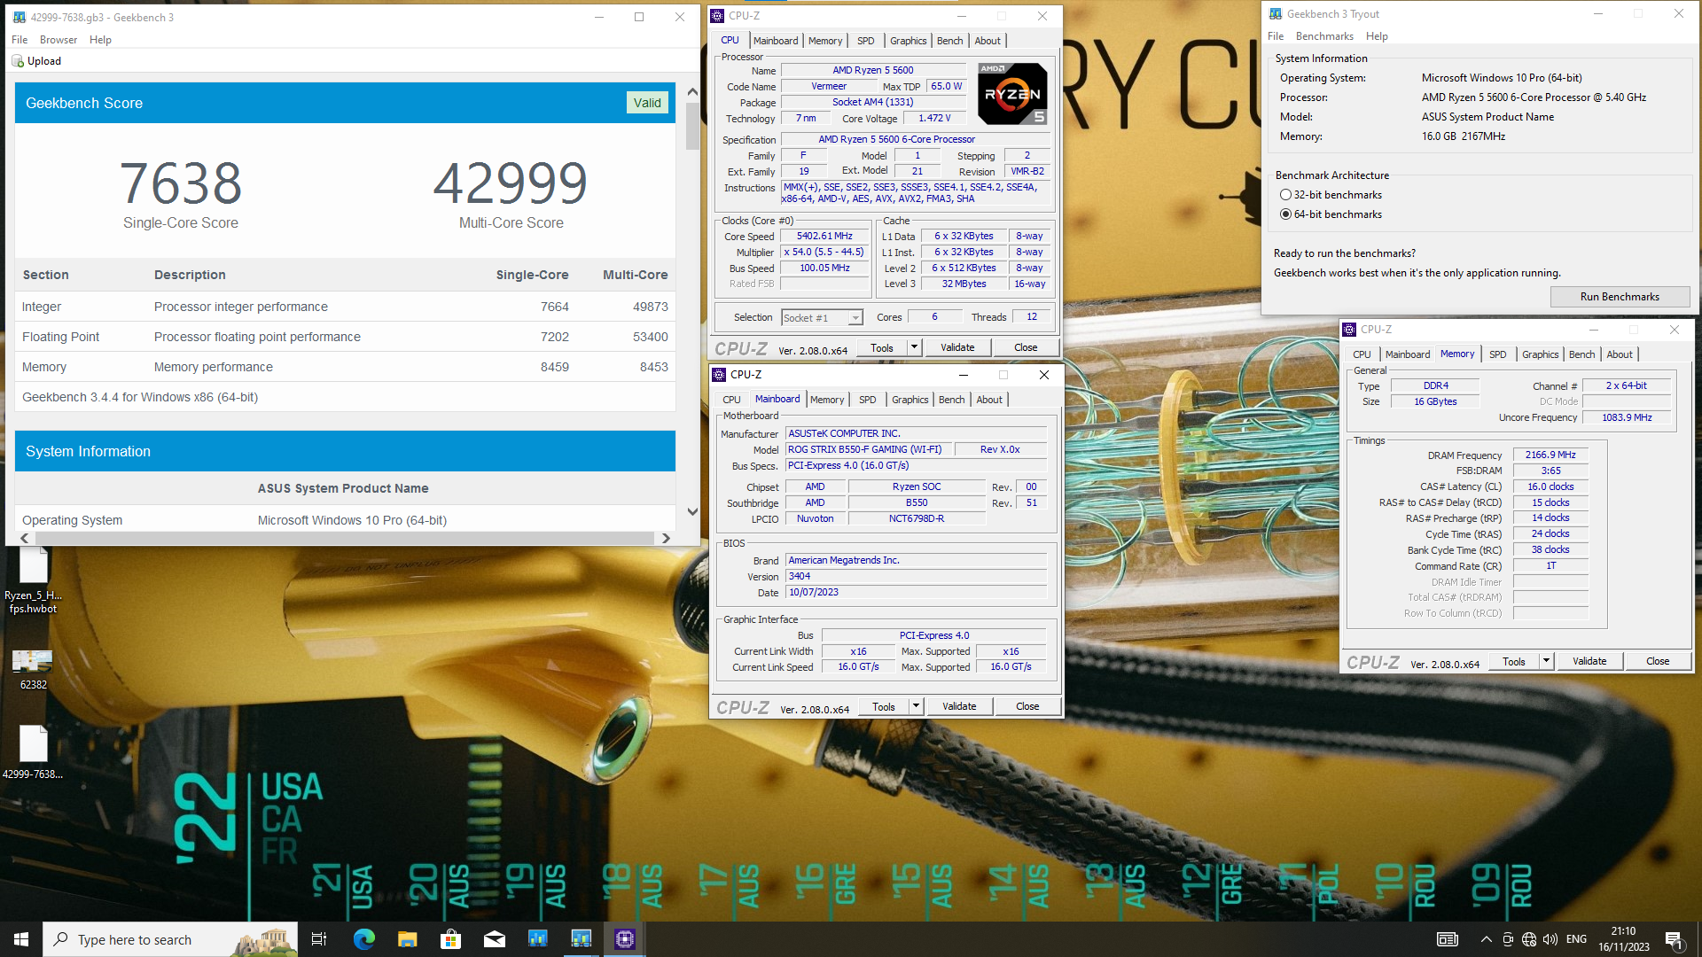Open network settings in system tray
The image size is (1702, 957).
[x=1529, y=939]
